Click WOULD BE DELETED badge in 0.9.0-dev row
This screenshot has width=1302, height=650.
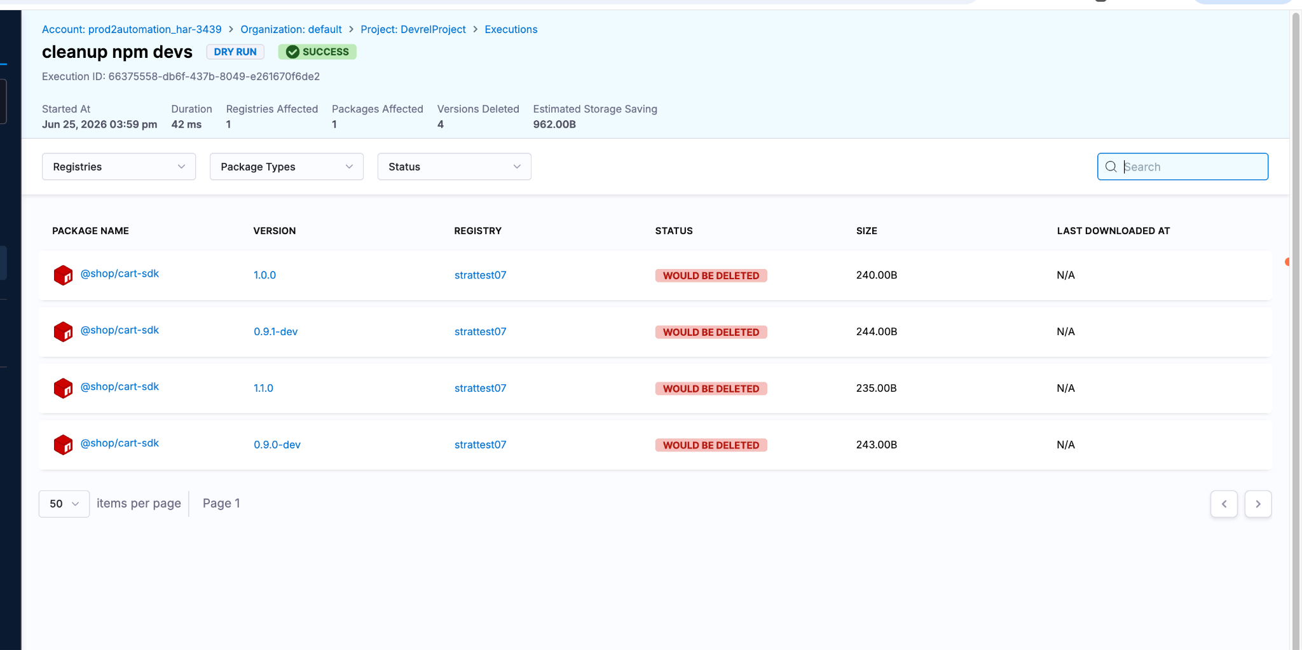click(711, 445)
